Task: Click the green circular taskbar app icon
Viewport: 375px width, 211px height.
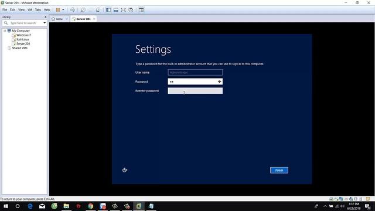Action: click(x=54, y=206)
